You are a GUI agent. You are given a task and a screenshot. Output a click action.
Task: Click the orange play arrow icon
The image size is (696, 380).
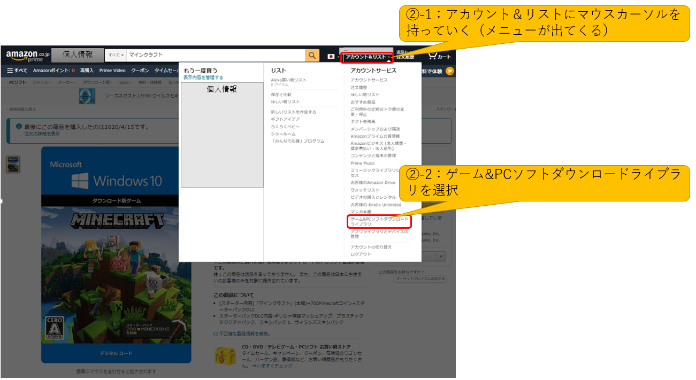click(x=450, y=71)
